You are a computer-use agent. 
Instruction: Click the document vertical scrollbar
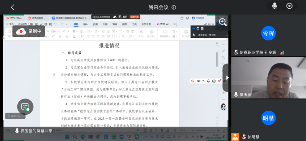217,59
